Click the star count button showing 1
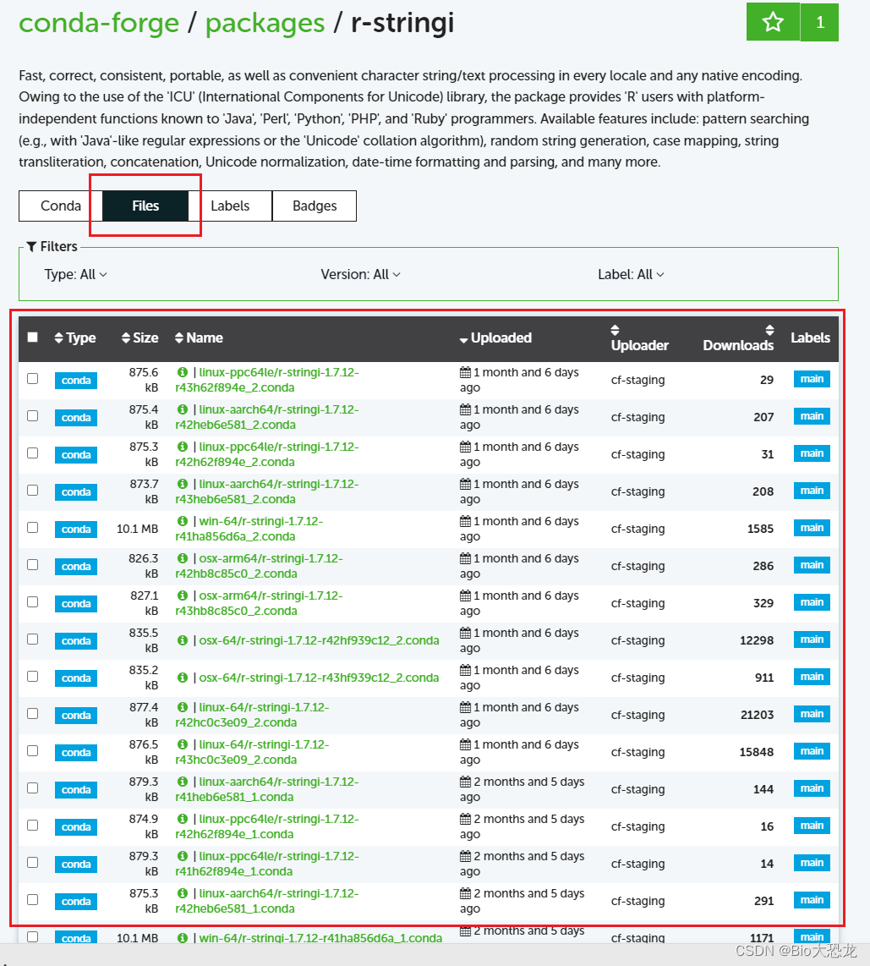The image size is (870, 966). [819, 22]
